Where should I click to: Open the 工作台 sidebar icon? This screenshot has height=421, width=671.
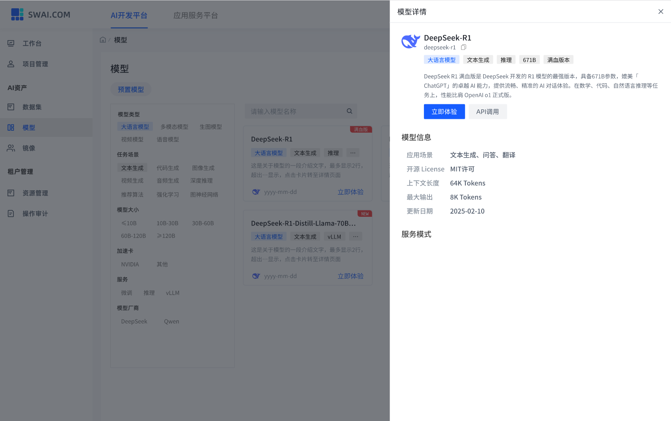click(11, 43)
